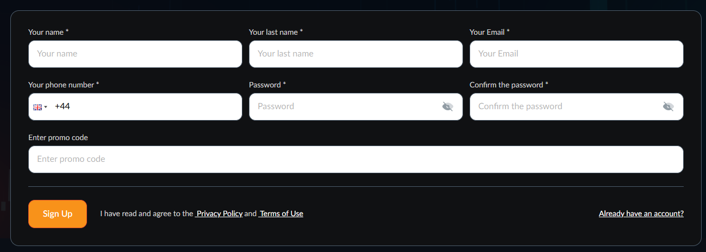This screenshot has width=706, height=252.
Task: Click the 'Enter promo code' label text
Action: pyautogui.click(x=58, y=137)
